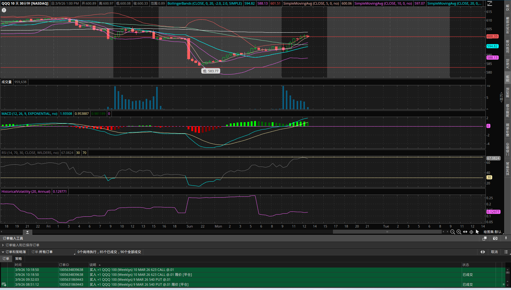Click the add-order icon in last row
Viewport: 511px width, 290px height.
click(4, 284)
